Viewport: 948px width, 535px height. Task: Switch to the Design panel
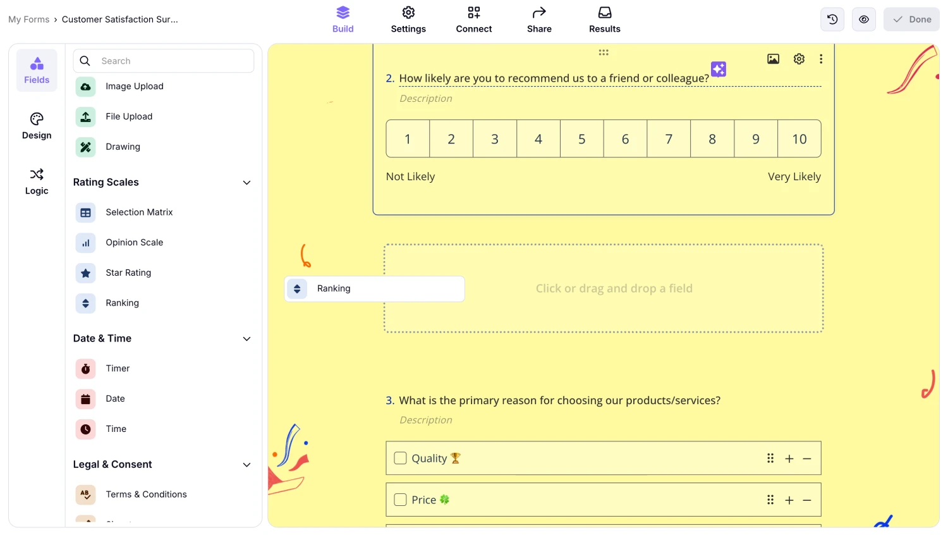pos(36,126)
